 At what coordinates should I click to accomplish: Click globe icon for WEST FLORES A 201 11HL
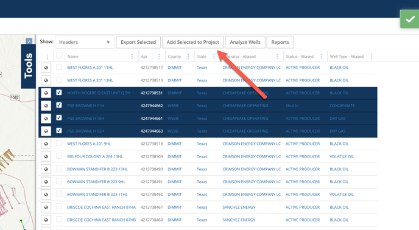pyautogui.click(x=46, y=68)
